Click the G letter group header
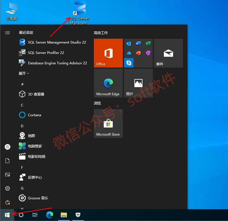 [x=22, y=188]
